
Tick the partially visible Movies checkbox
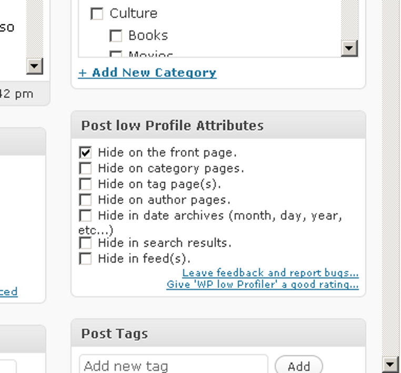(116, 54)
